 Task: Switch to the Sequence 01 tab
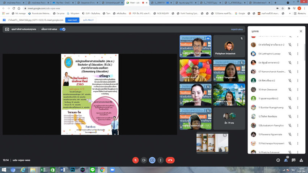(87, 3)
